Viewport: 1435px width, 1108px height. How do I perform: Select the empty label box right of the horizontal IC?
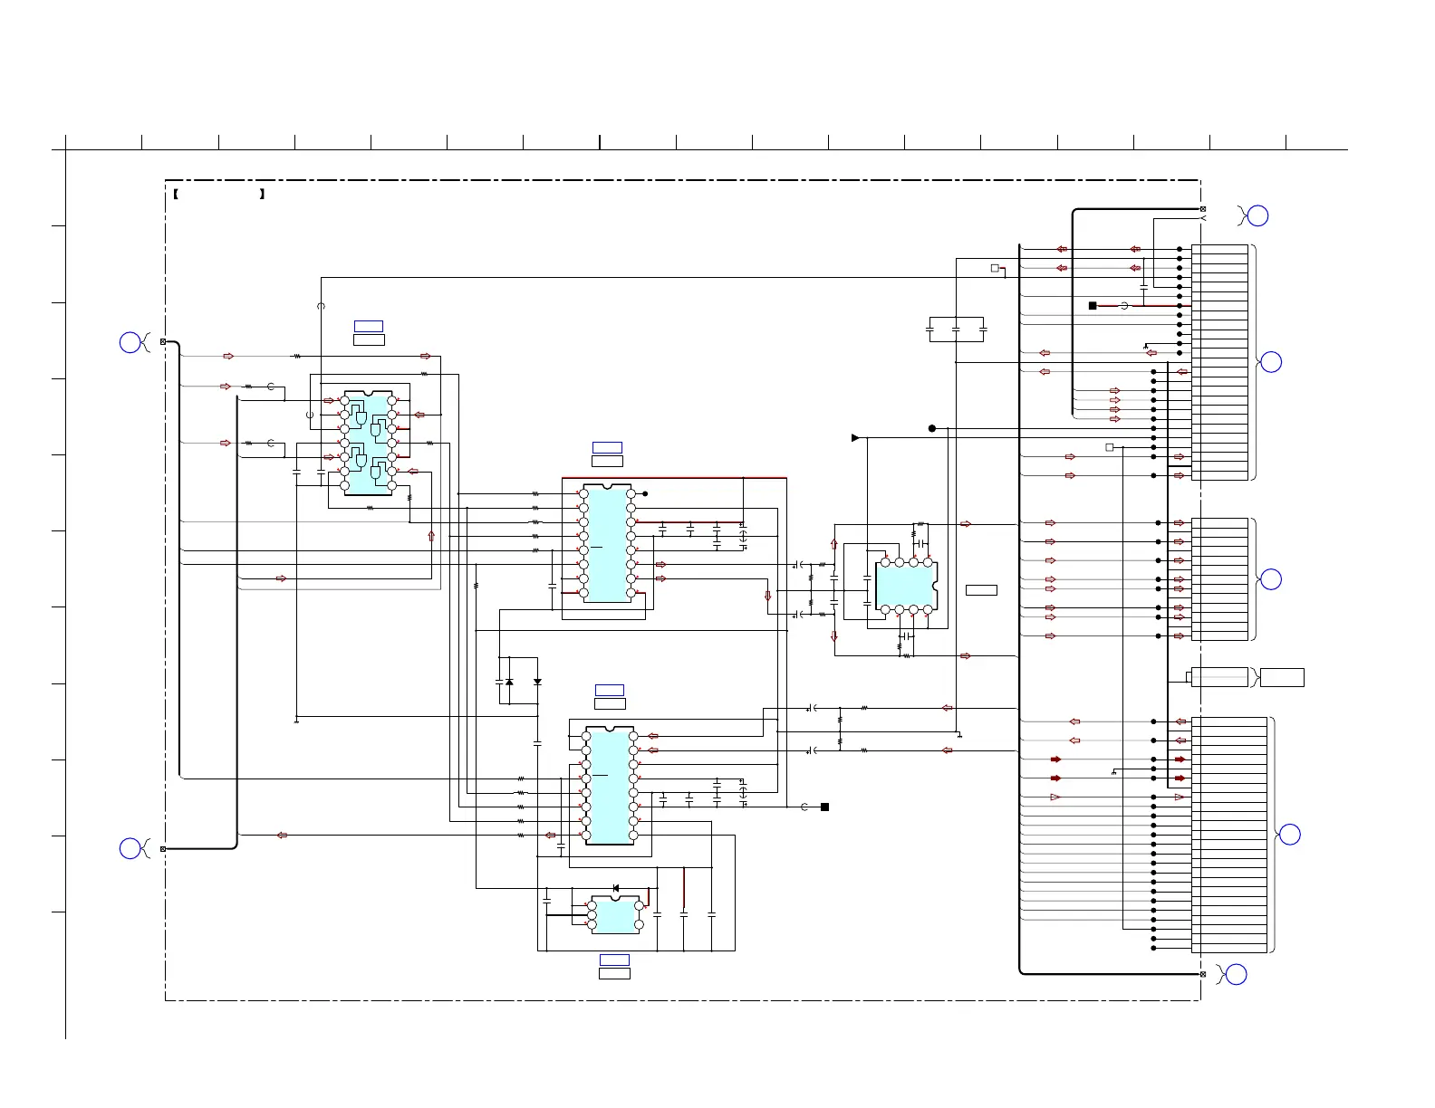coord(981,590)
